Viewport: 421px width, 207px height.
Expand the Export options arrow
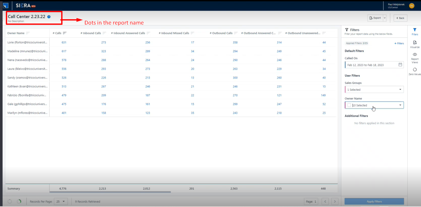pos(385,18)
